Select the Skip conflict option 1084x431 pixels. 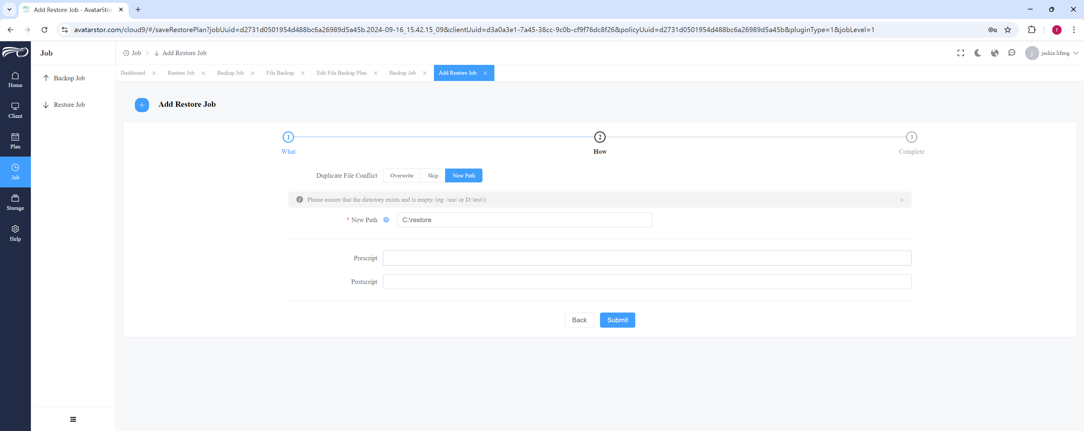click(433, 175)
